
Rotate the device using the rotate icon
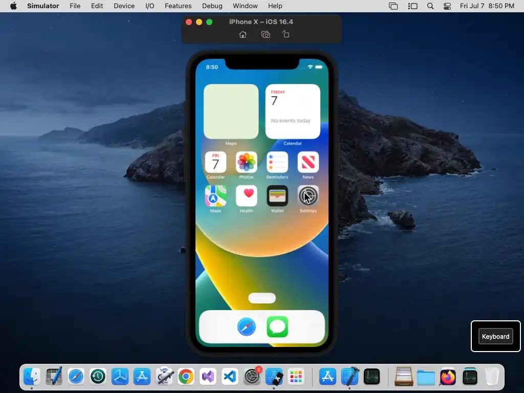tap(286, 34)
